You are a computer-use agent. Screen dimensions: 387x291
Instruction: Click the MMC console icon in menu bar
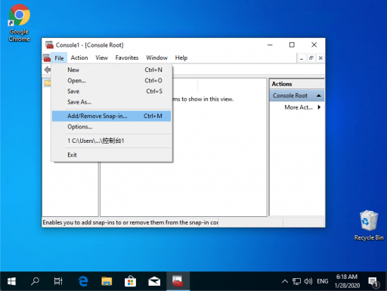pos(47,58)
